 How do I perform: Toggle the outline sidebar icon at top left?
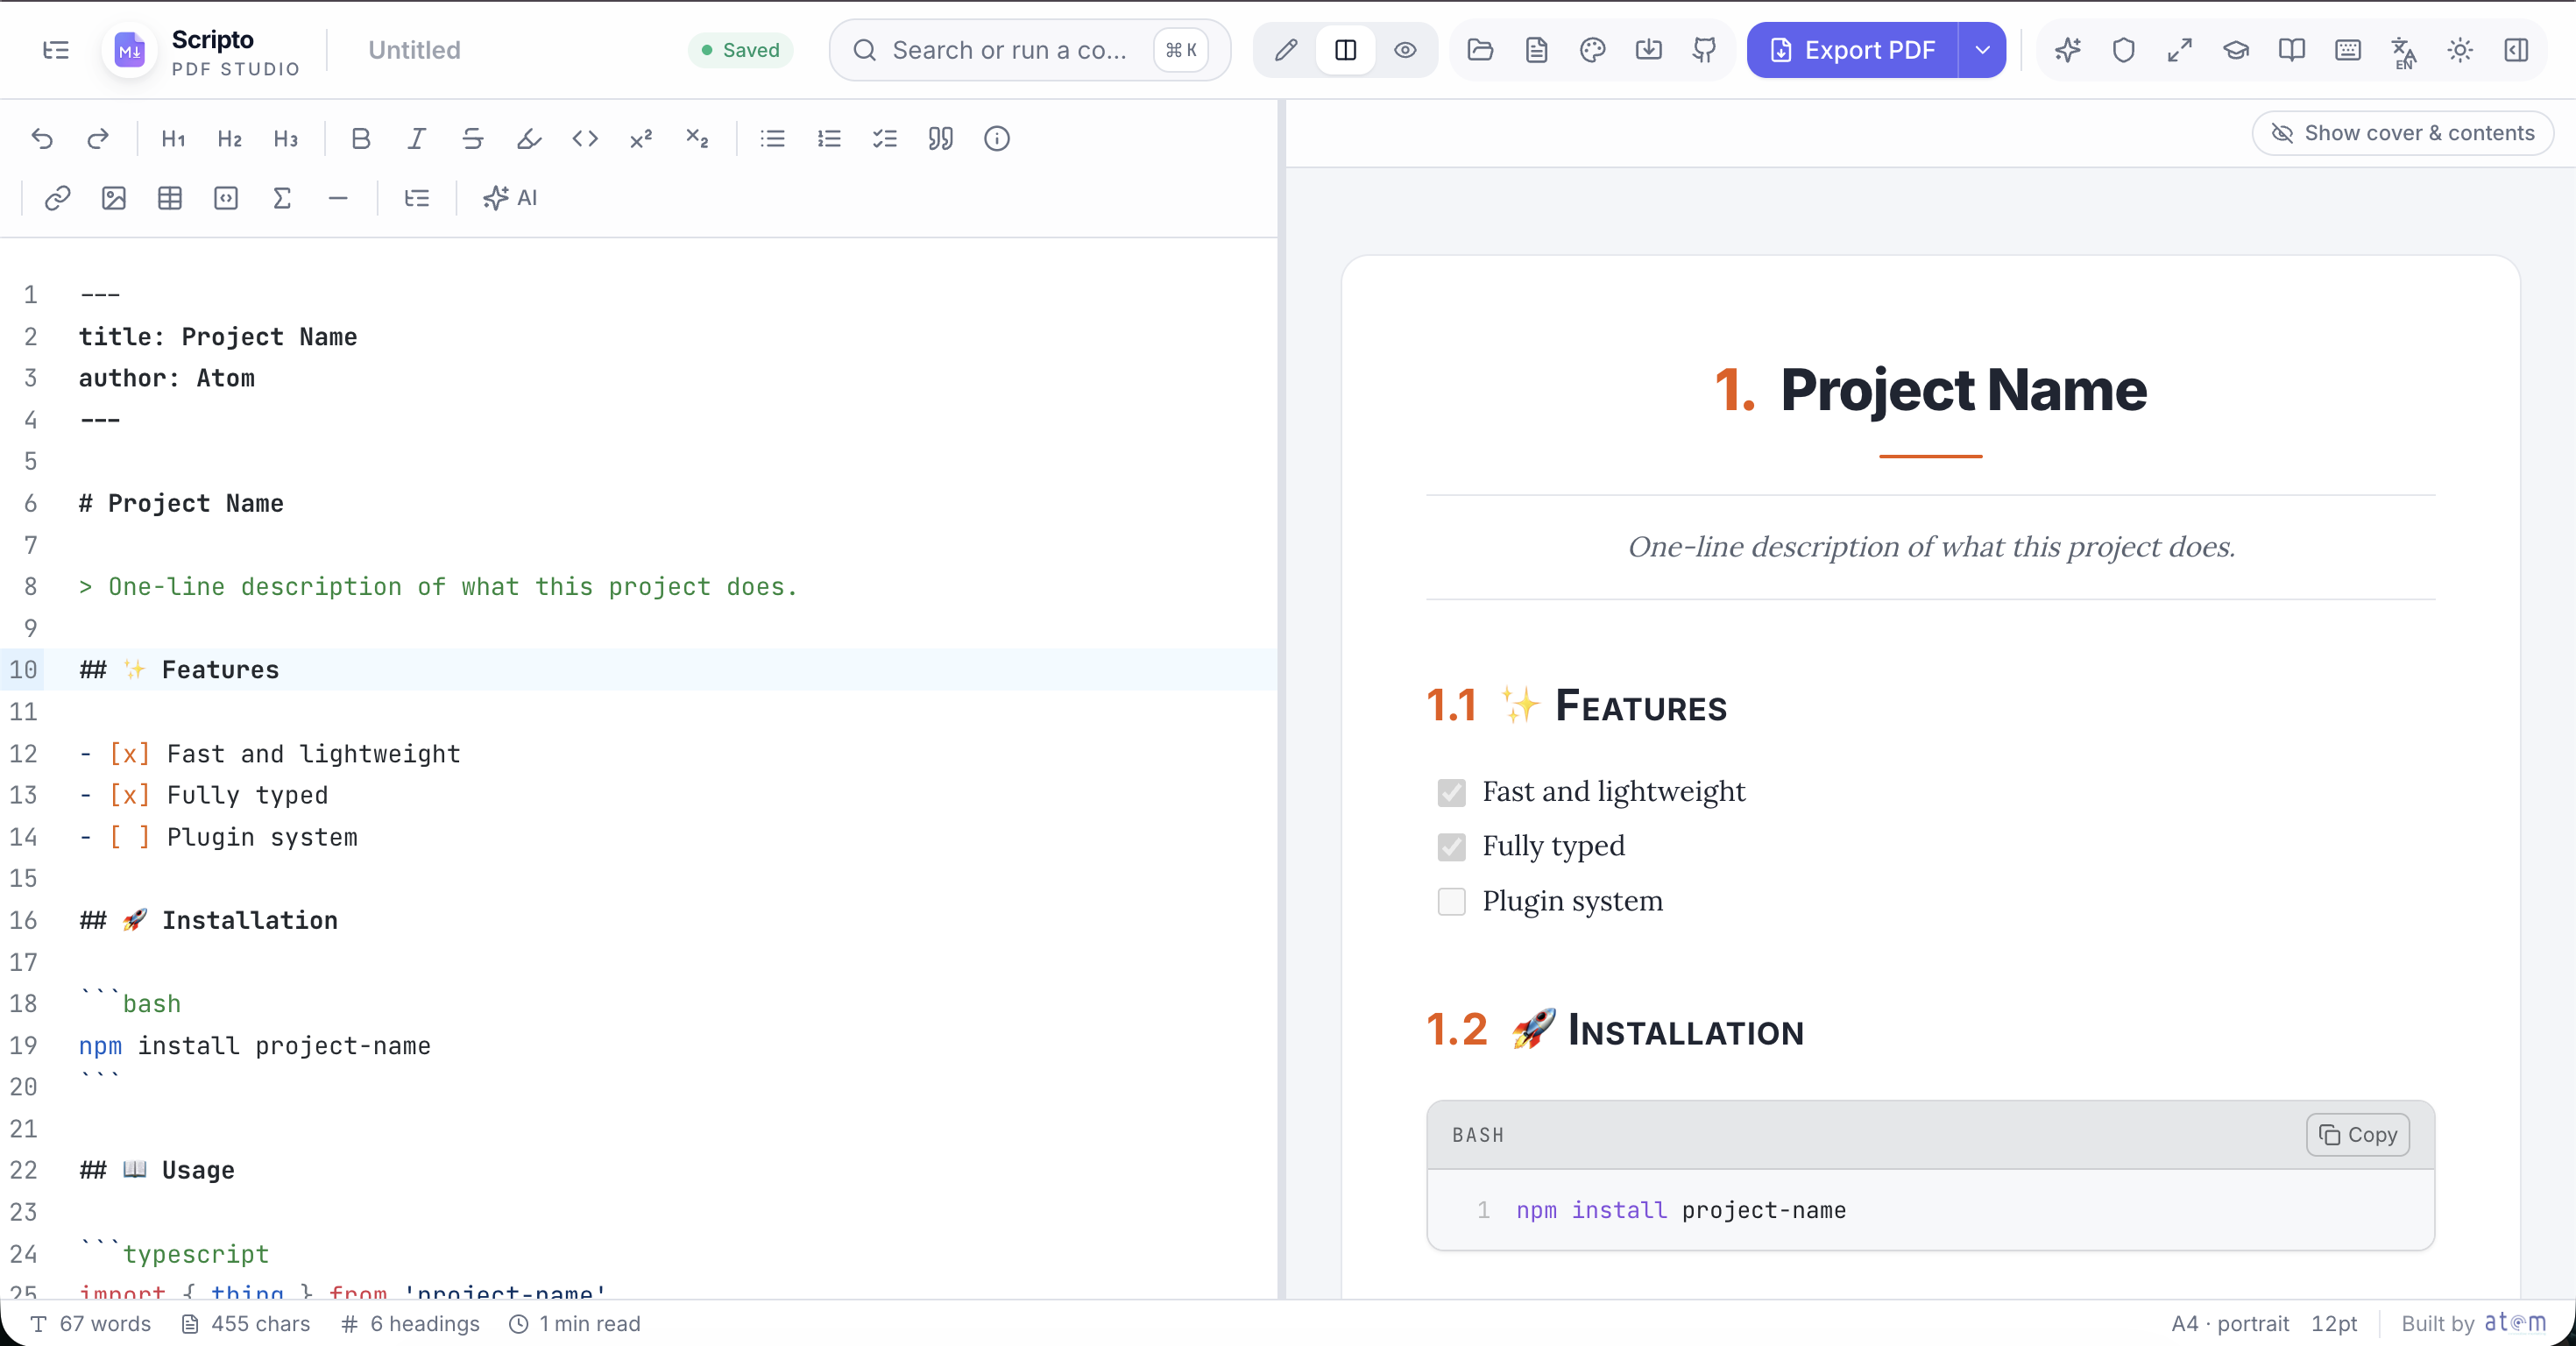(x=56, y=50)
